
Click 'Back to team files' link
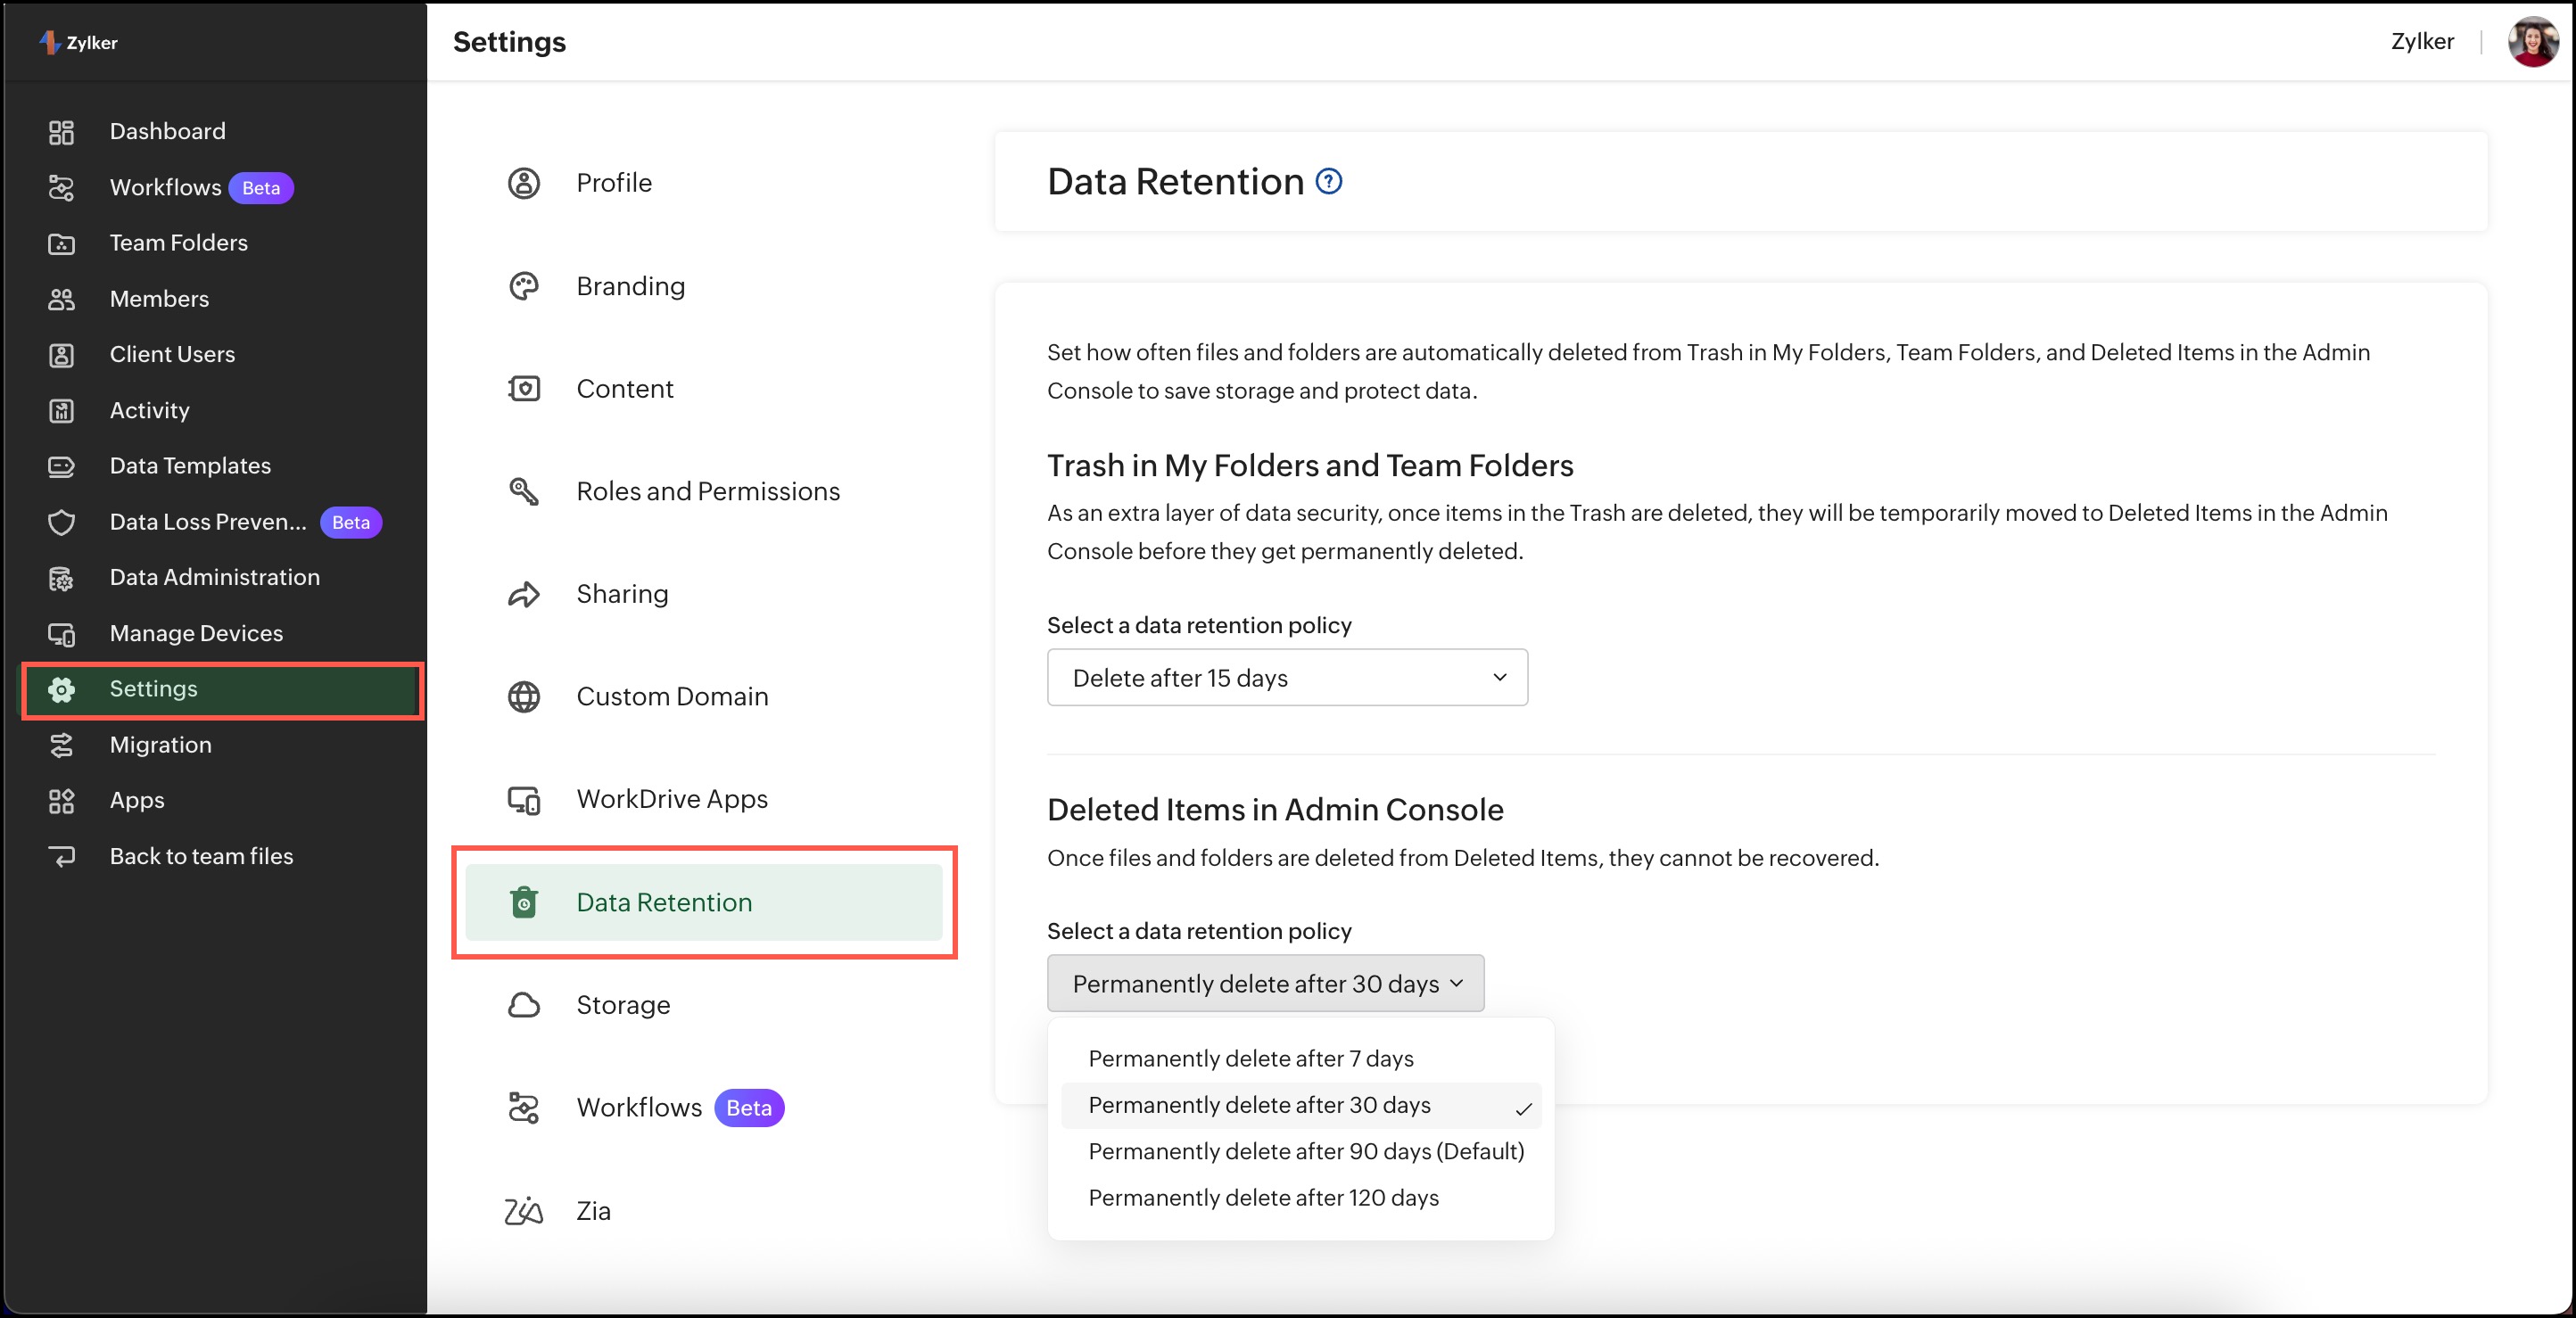[201, 856]
